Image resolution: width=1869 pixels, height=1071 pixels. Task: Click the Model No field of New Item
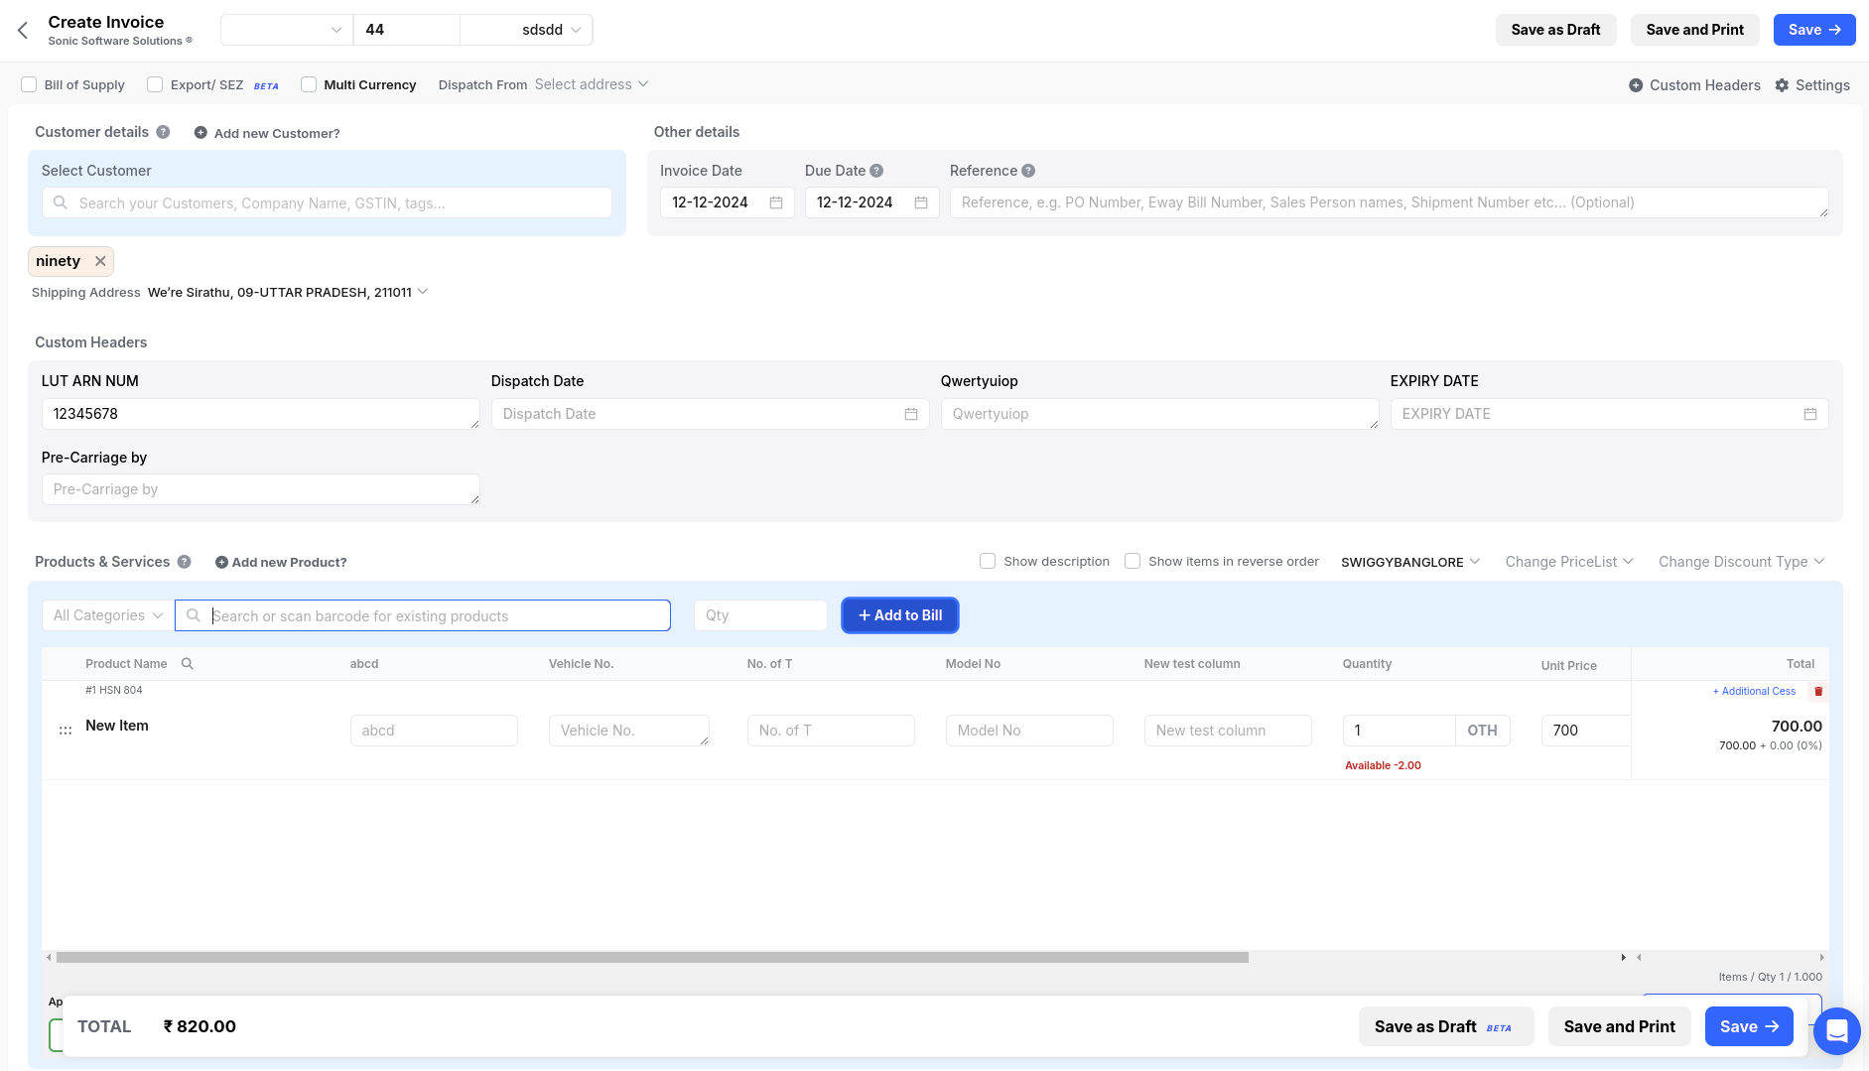point(1029,731)
